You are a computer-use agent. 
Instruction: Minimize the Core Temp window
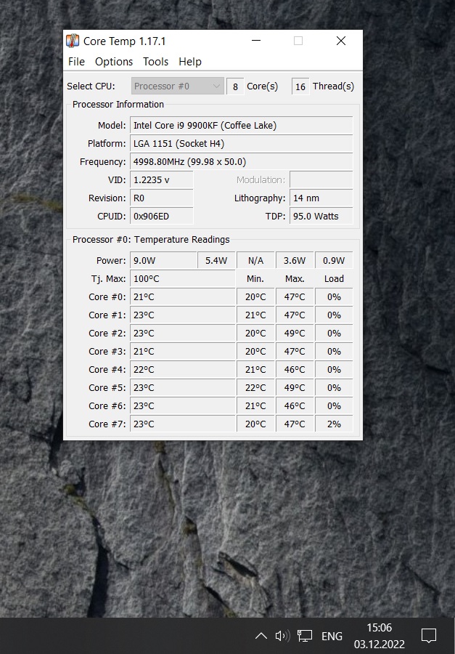pyautogui.click(x=256, y=41)
